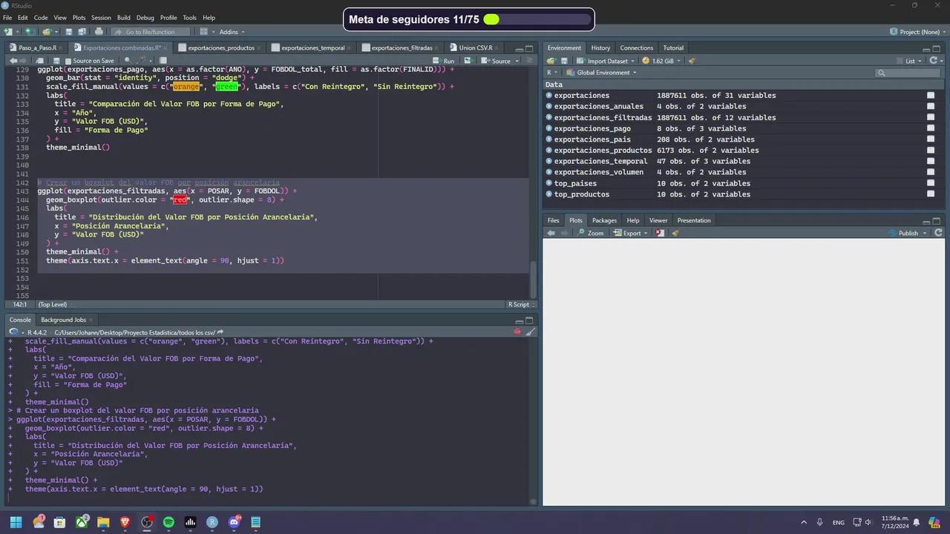The height and width of the screenshot is (534, 950).
Task: Check the box next to exportaciones
Action: (931, 95)
